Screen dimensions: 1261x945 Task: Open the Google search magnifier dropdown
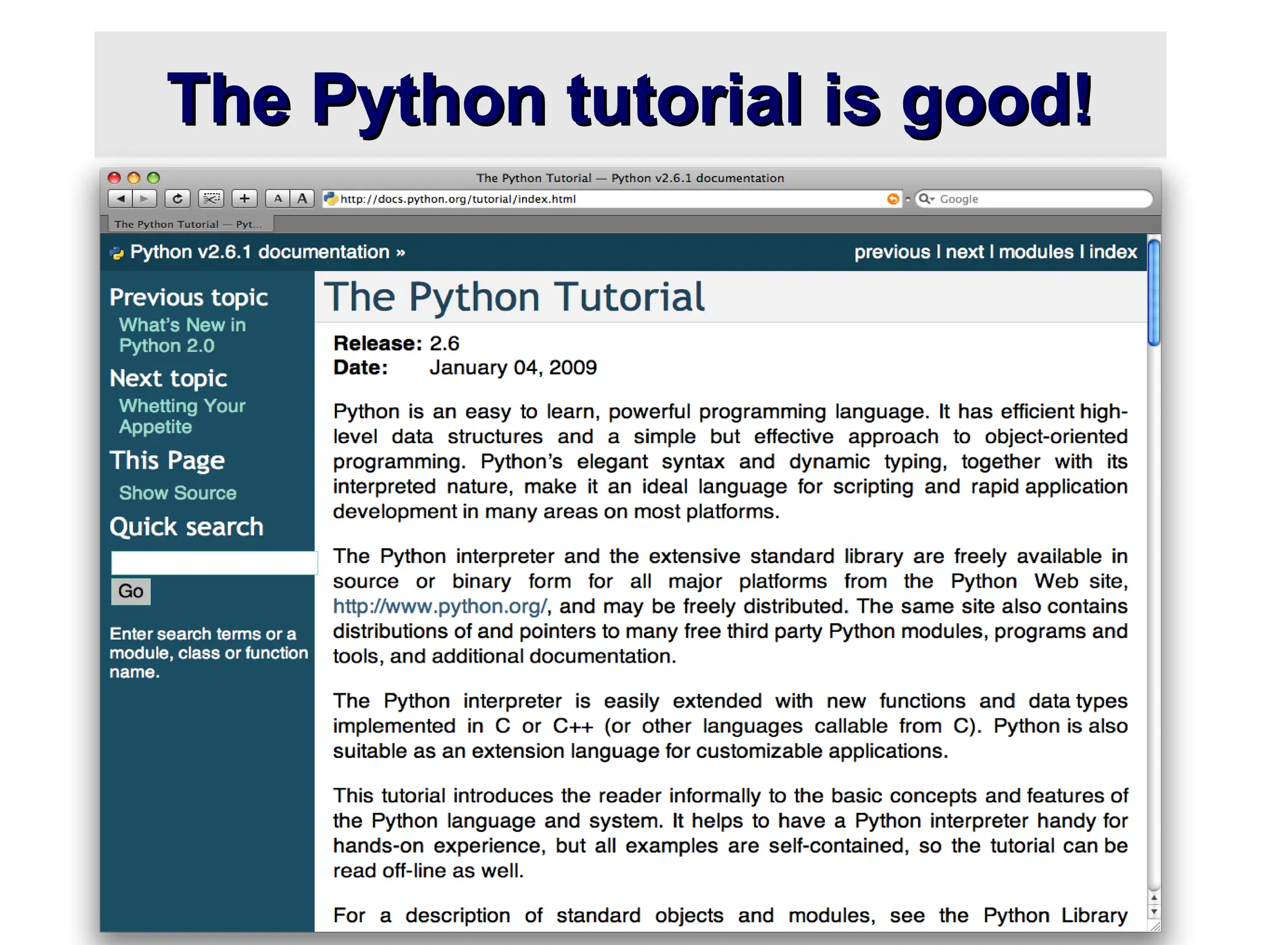[927, 199]
